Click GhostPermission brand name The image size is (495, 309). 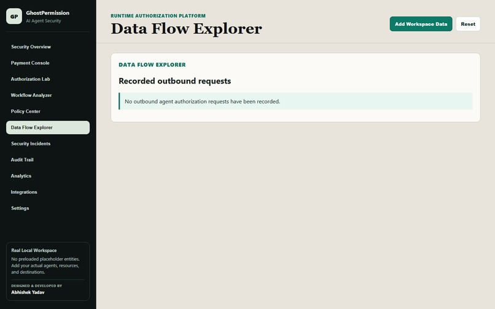[48, 13]
